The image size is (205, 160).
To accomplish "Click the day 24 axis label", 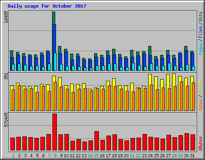I will (x=150, y=156).
